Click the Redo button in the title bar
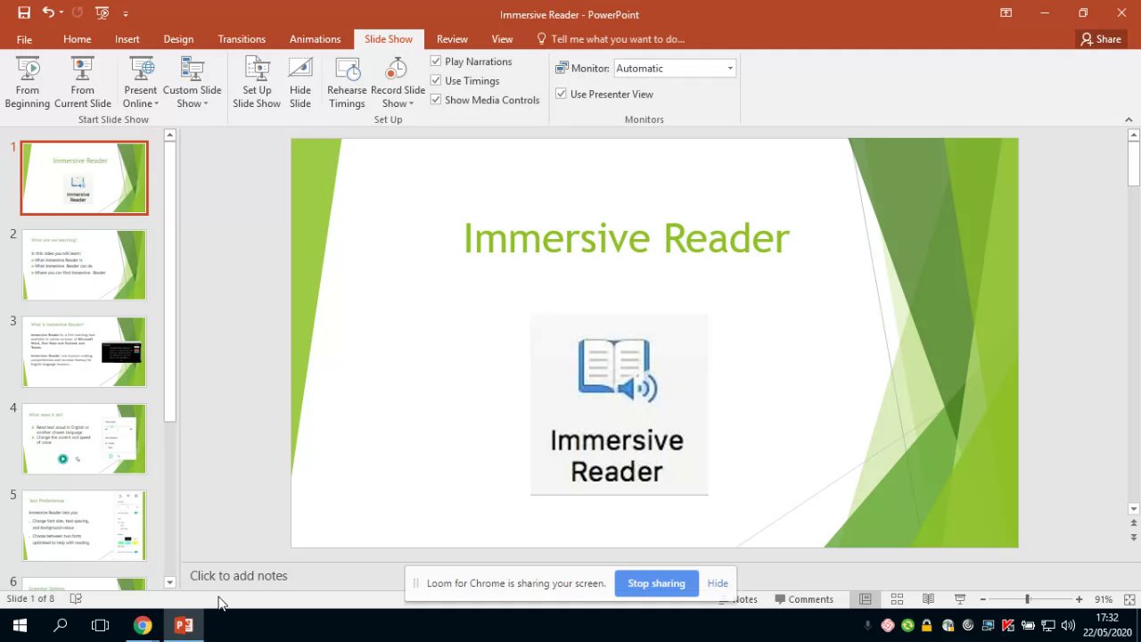The image size is (1141, 642). click(77, 13)
